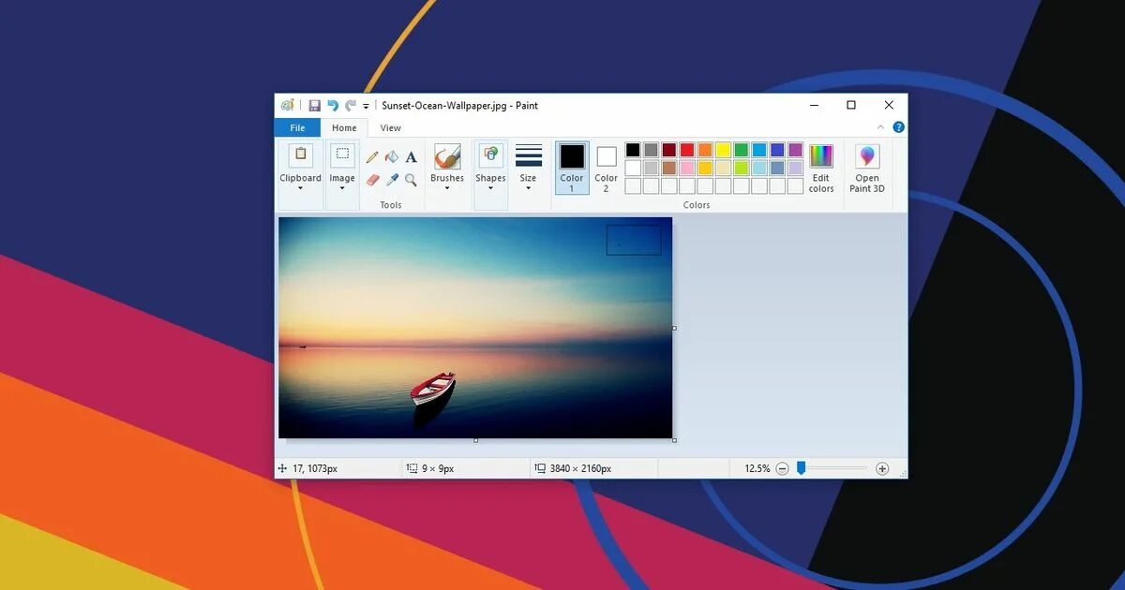The height and width of the screenshot is (590, 1125).
Task: Select the Text tool (A icon)
Action: click(411, 157)
